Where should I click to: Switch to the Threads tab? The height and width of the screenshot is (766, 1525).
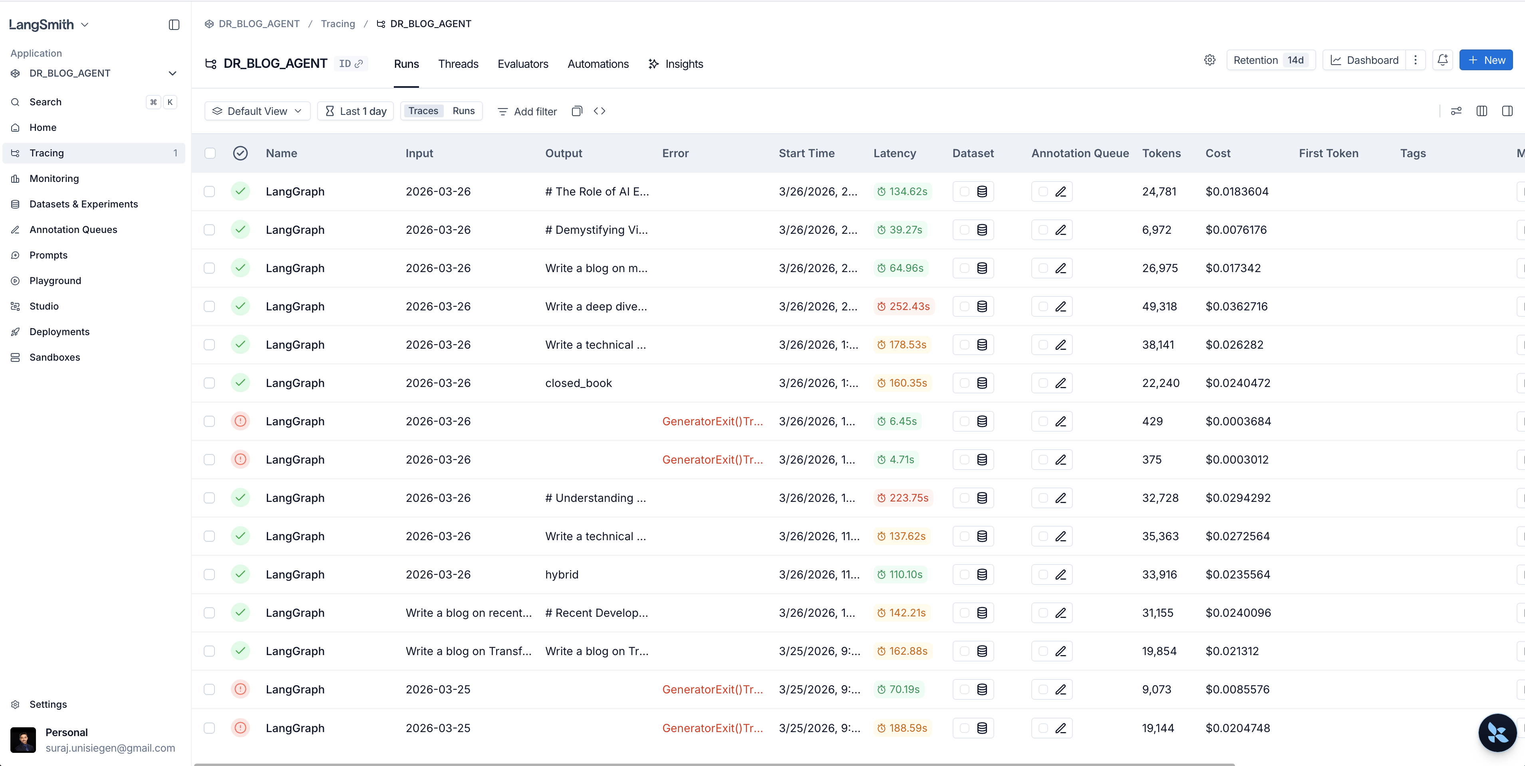[458, 64]
